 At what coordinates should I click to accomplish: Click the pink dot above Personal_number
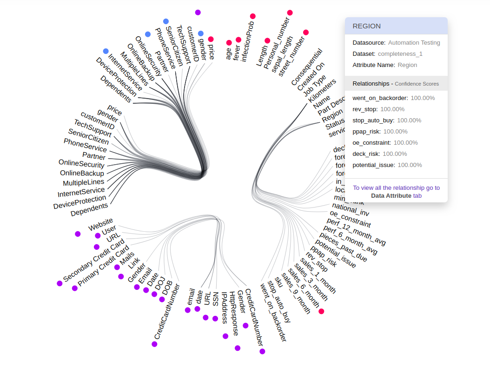(x=290, y=13)
